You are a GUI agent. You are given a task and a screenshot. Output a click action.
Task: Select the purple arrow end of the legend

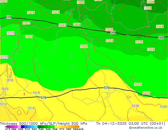click(x=6, y=127)
